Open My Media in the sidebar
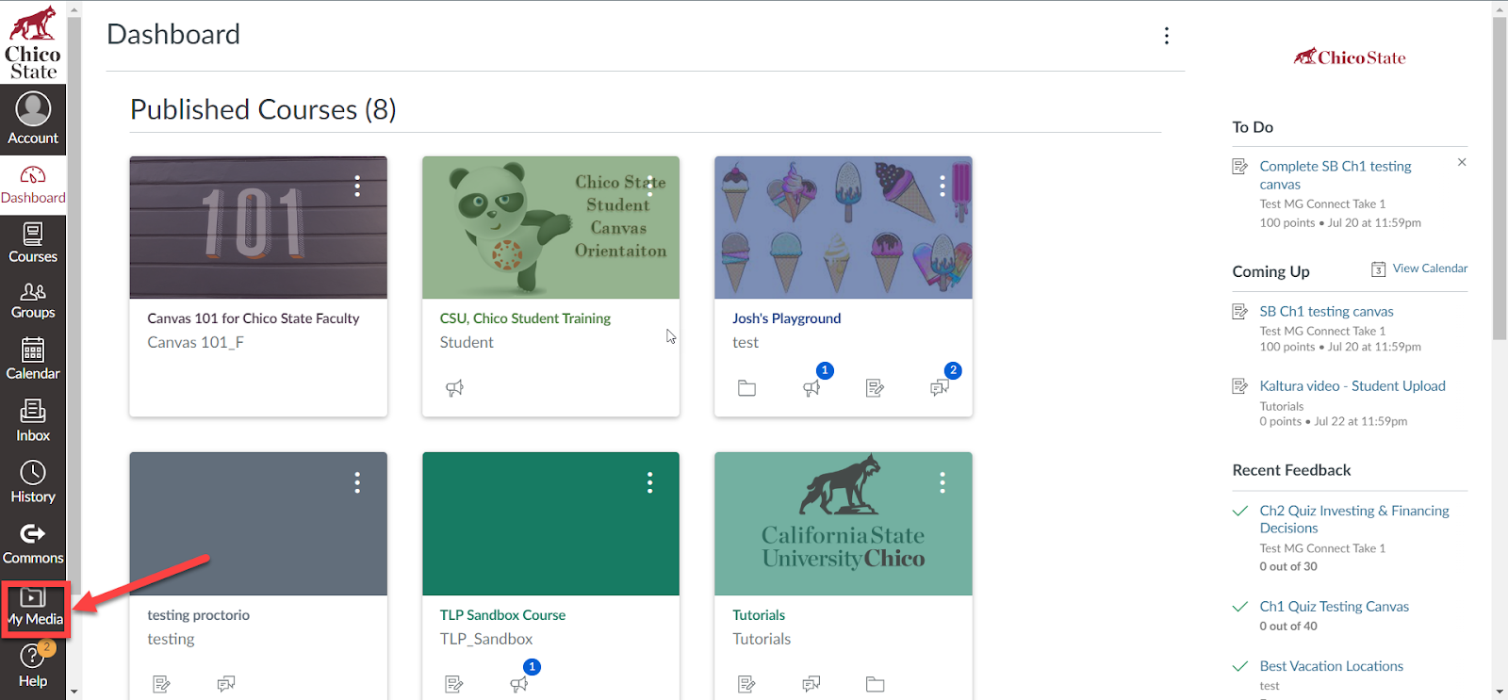The height and width of the screenshot is (700, 1508). tap(35, 609)
